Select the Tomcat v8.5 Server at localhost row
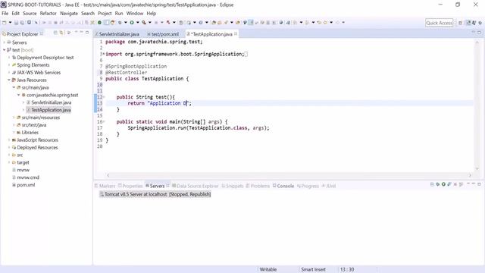This screenshot has height=273, width=485. coord(155,194)
